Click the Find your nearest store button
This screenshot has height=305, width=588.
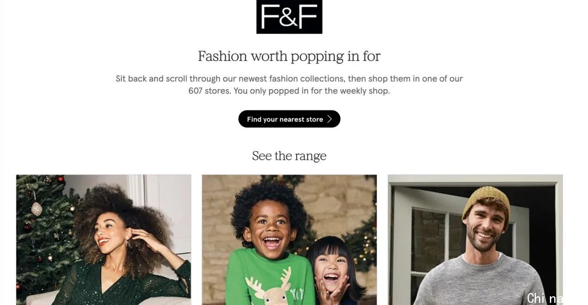[289, 119]
